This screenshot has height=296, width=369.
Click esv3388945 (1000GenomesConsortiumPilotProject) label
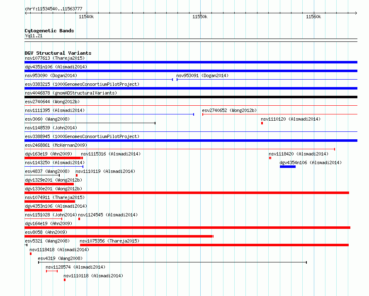click(82, 136)
